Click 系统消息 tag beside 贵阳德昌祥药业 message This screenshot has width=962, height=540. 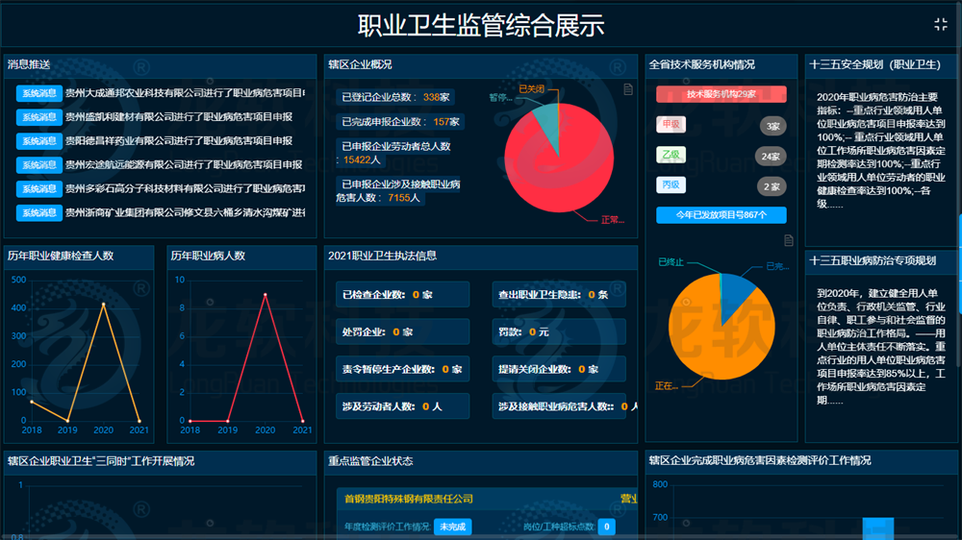tap(39, 141)
